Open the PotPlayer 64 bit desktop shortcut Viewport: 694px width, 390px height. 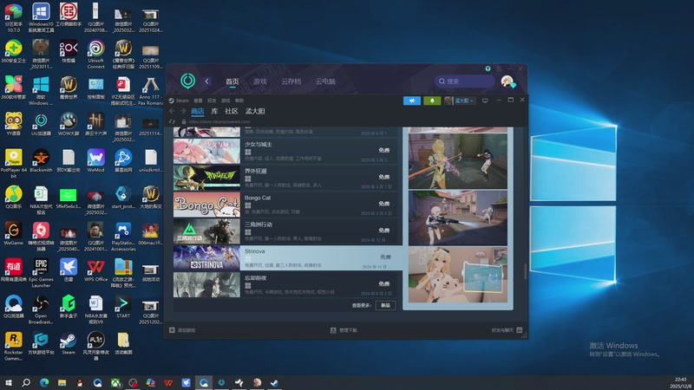[13, 163]
